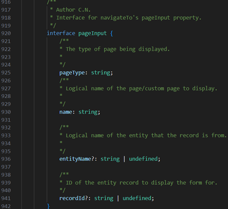This screenshot has height=209, width=228.
Task: Click comment 'The type of page being displayed.'
Action: [118, 49]
